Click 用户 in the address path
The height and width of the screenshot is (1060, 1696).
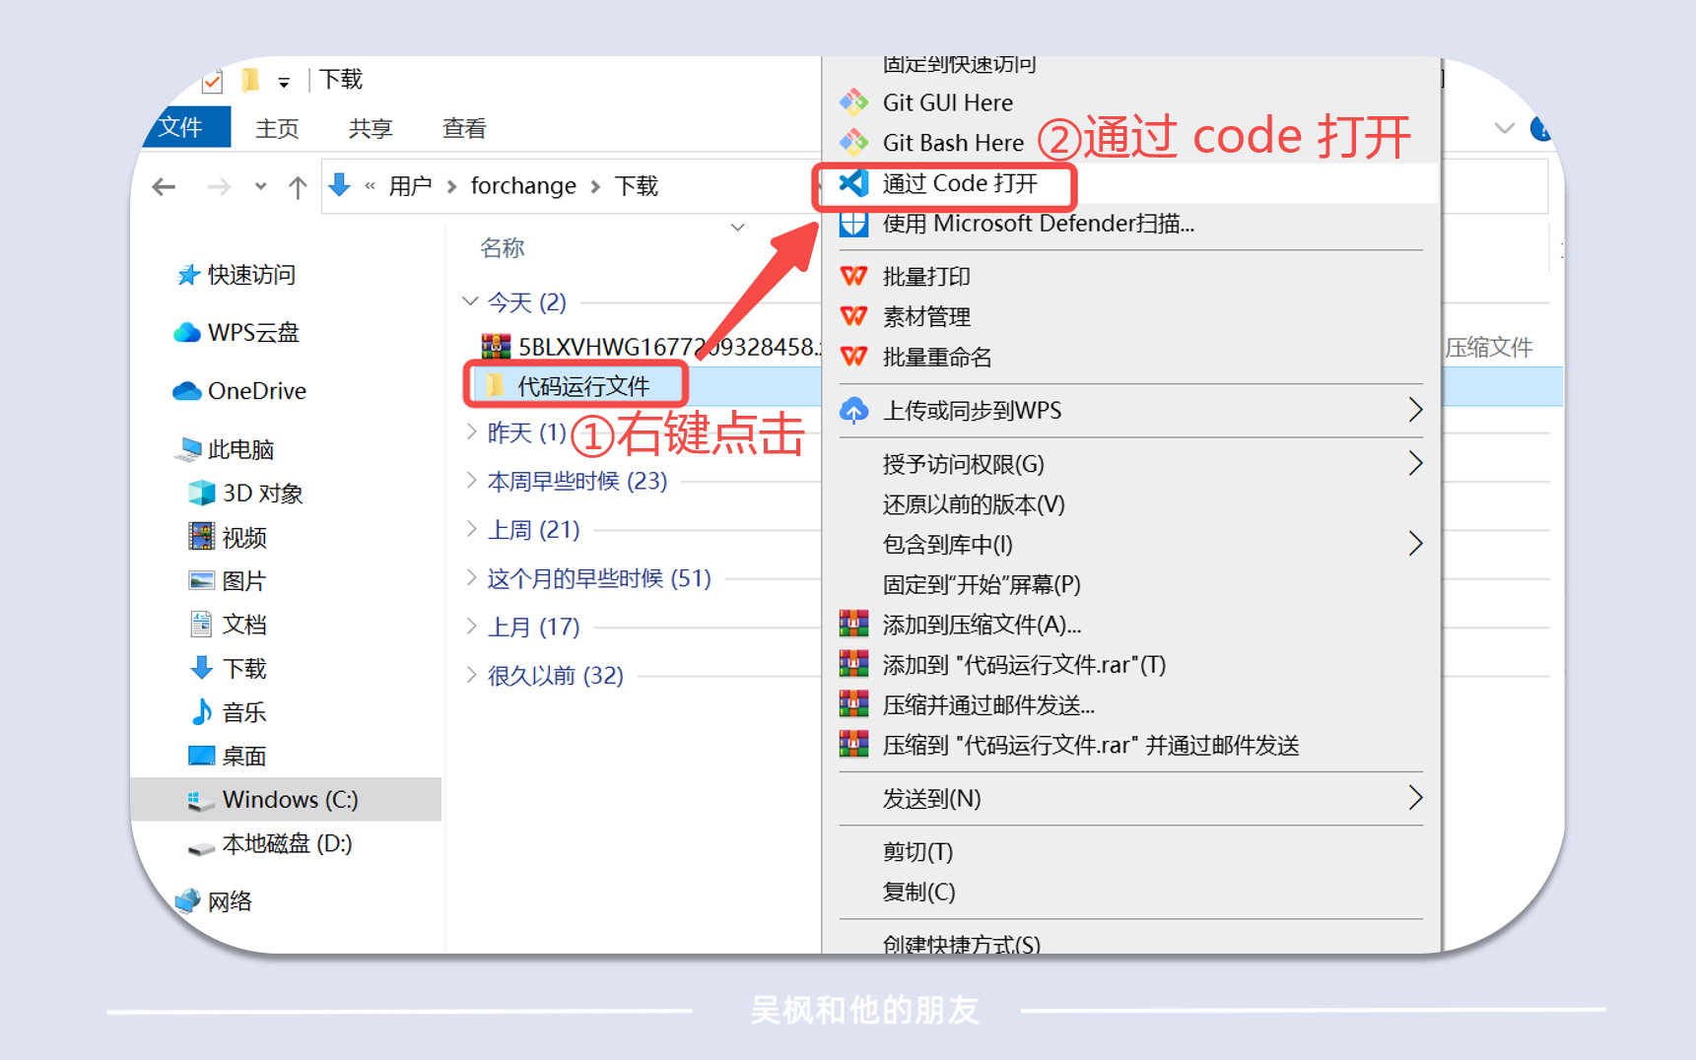pos(410,185)
